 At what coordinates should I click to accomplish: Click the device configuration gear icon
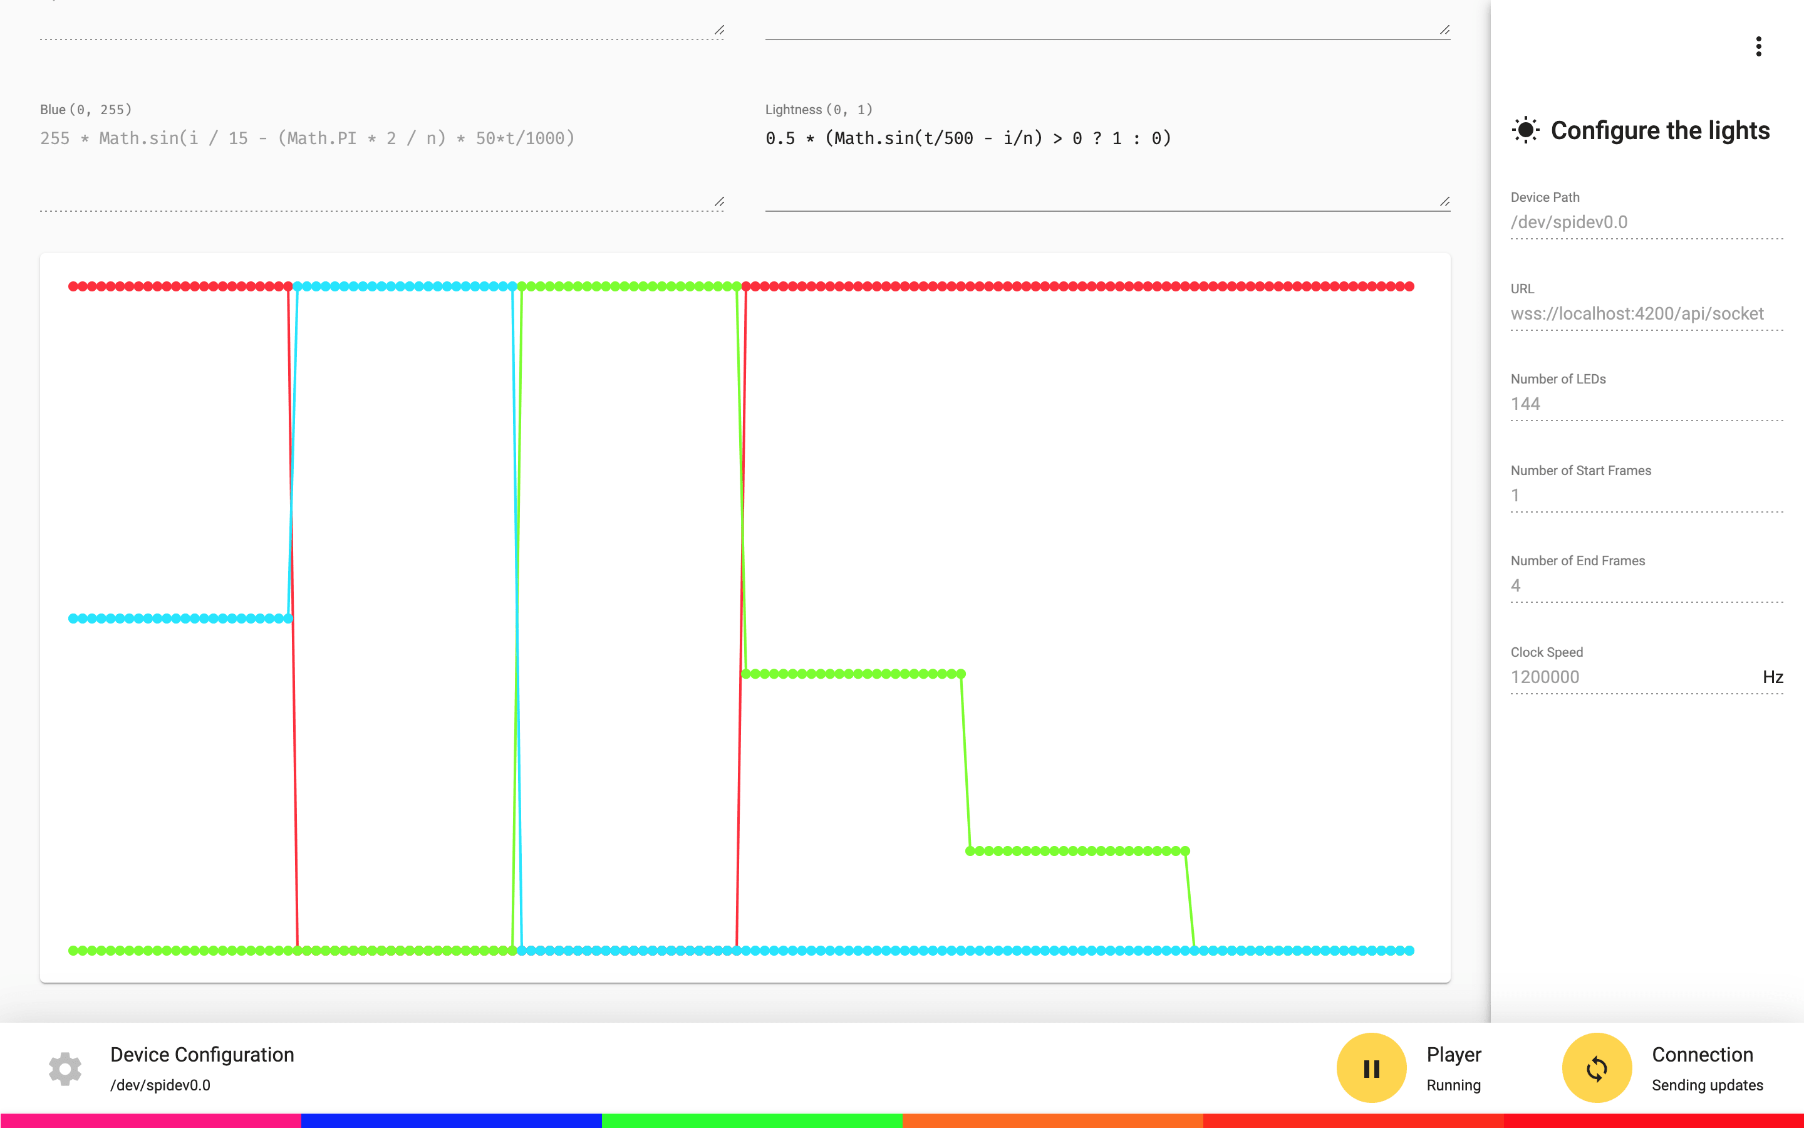click(64, 1068)
